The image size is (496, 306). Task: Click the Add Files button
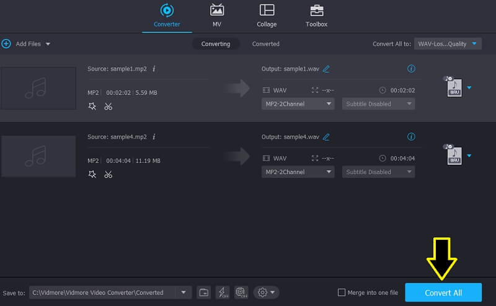pyautogui.click(x=25, y=44)
